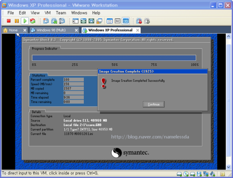The image size is (233, 178).
Task: Click the MB remaining value 0
Action: tap(74, 93)
